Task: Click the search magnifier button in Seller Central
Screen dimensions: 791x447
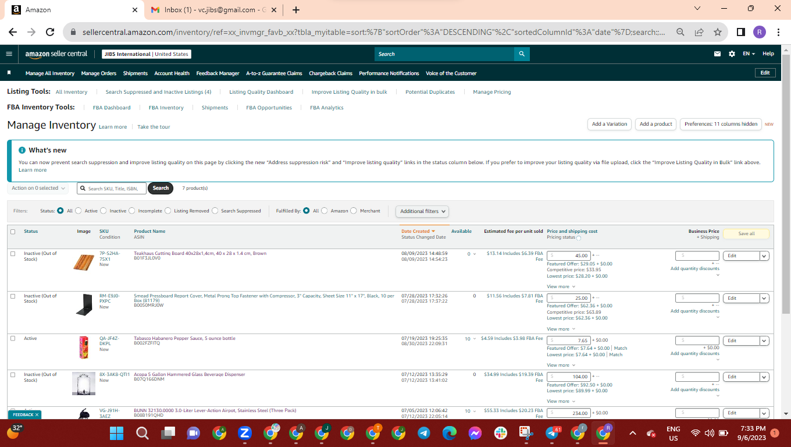Action: 522,54
